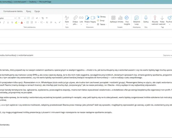The height and width of the screenshot is (138, 172).
Task: Toggle subscript formatting
Action: 56,22
